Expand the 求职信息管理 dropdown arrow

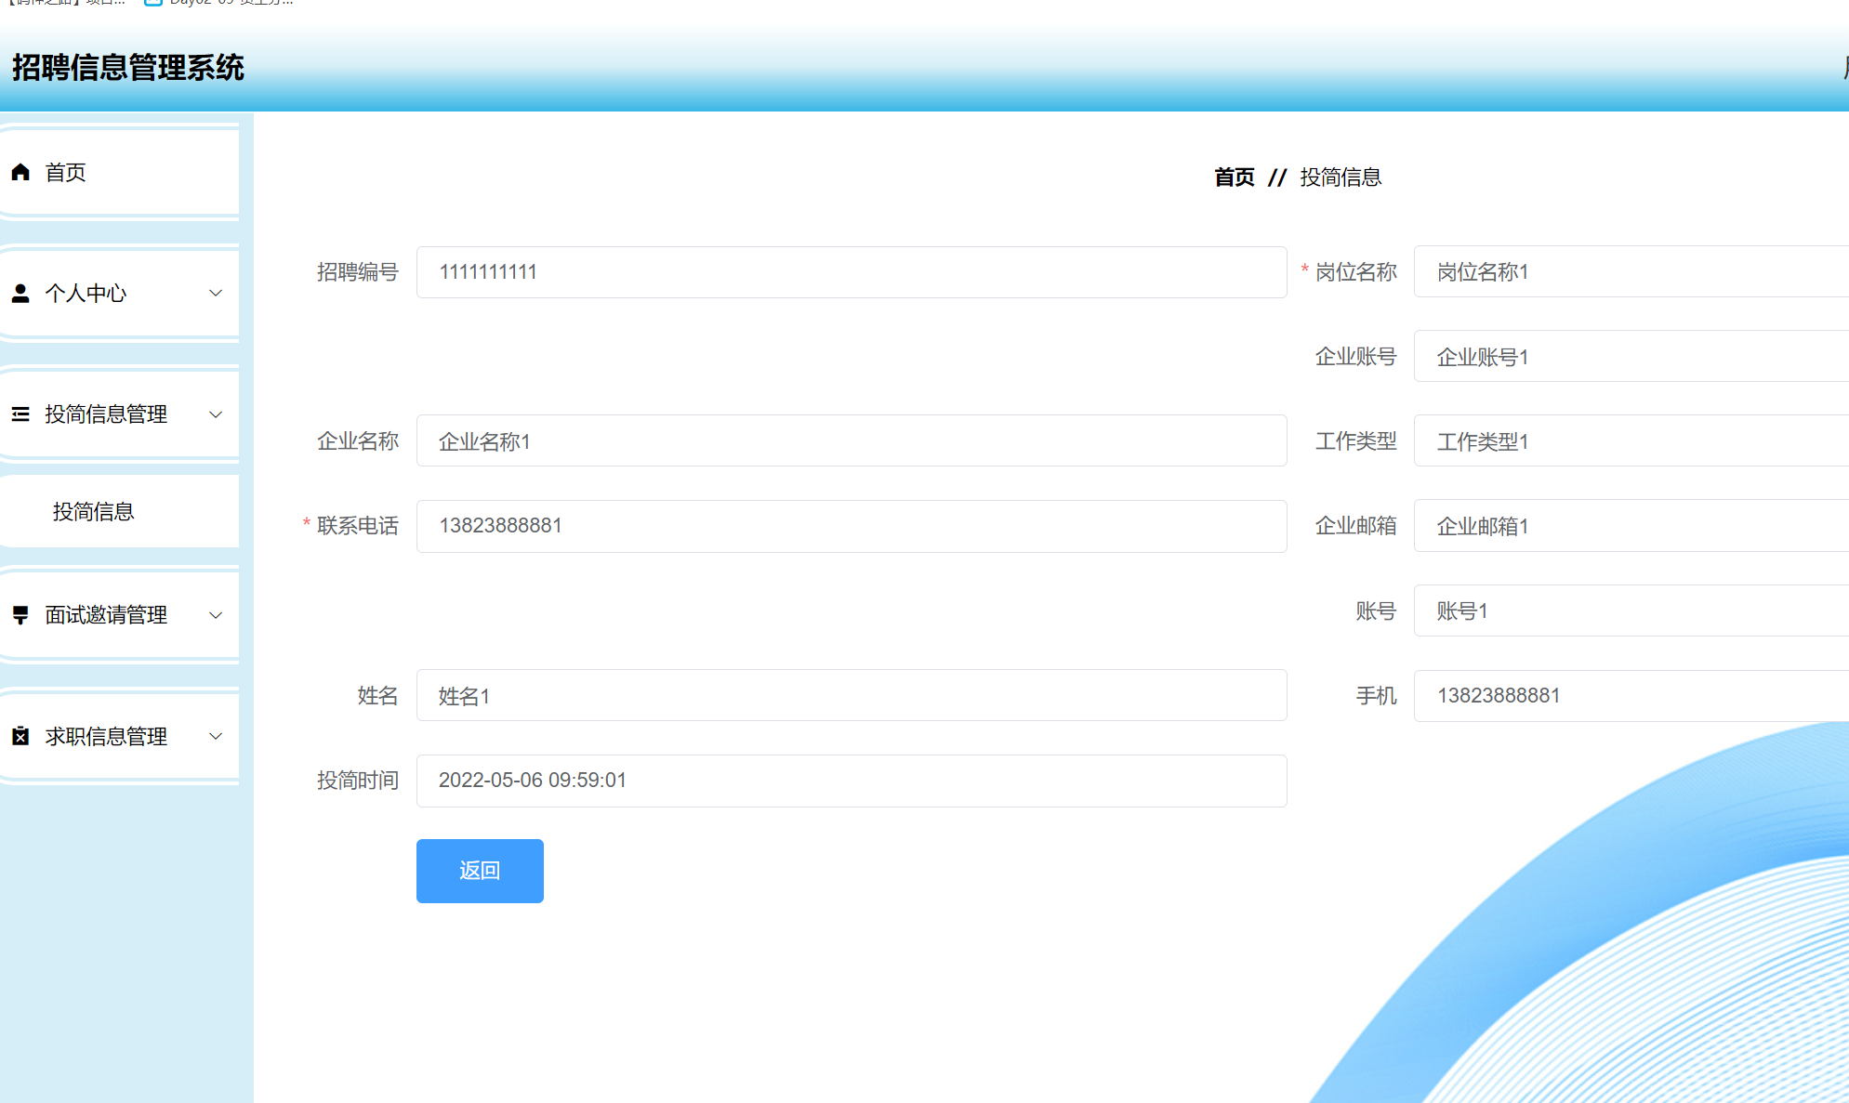(x=217, y=736)
